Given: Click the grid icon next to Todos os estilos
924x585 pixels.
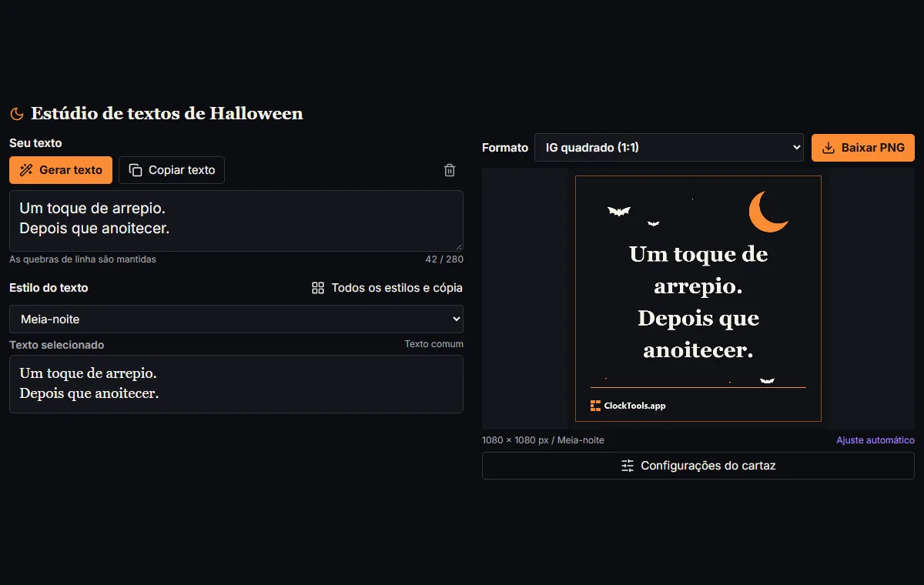Looking at the screenshot, I should point(318,288).
